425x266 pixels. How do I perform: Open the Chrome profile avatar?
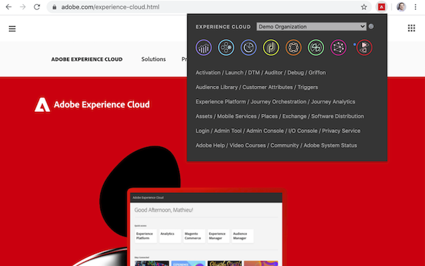(x=401, y=7)
